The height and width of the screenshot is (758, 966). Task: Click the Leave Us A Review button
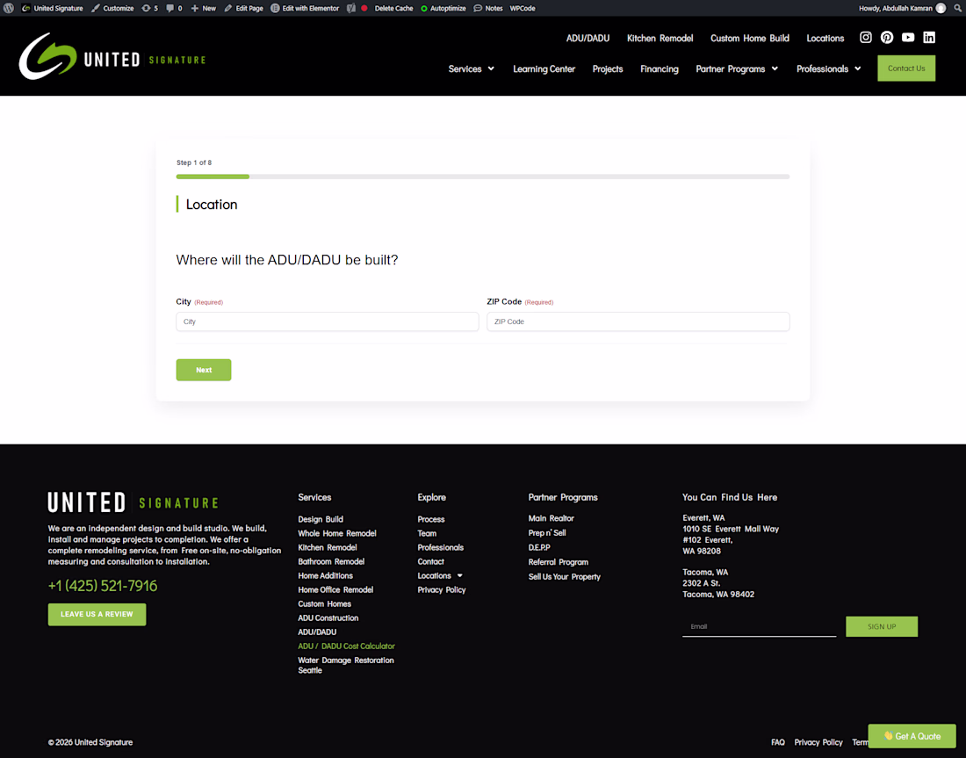click(97, 615)
